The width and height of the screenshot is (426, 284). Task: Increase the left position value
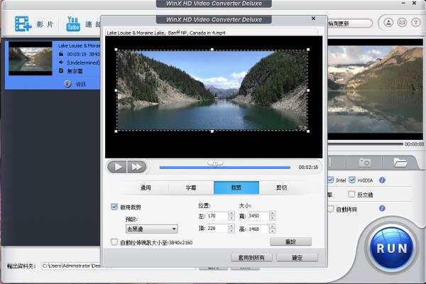(x=231, y=213)
